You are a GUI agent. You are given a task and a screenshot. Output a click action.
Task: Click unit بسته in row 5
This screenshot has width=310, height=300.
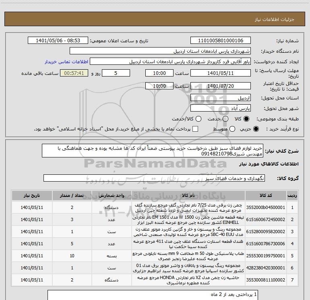point(112,256)
